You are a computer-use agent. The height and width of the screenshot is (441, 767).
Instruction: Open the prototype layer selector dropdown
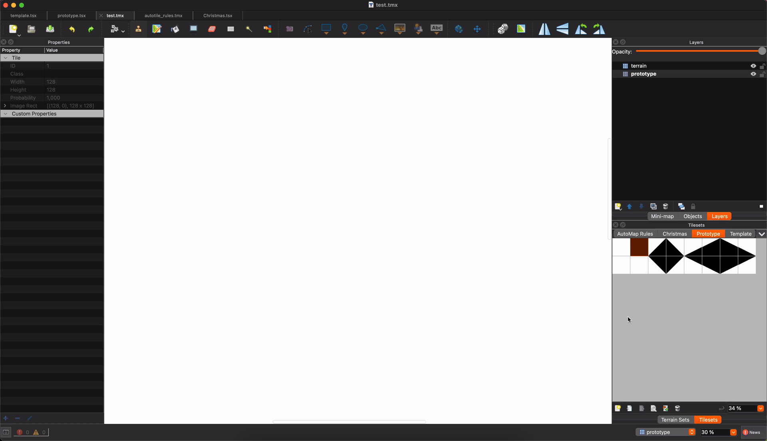coord(691,432)
